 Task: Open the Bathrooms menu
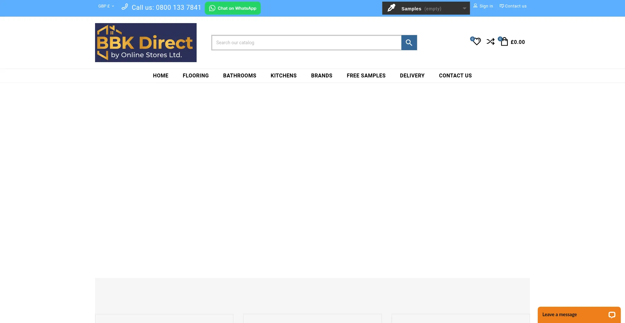[240, 76]
